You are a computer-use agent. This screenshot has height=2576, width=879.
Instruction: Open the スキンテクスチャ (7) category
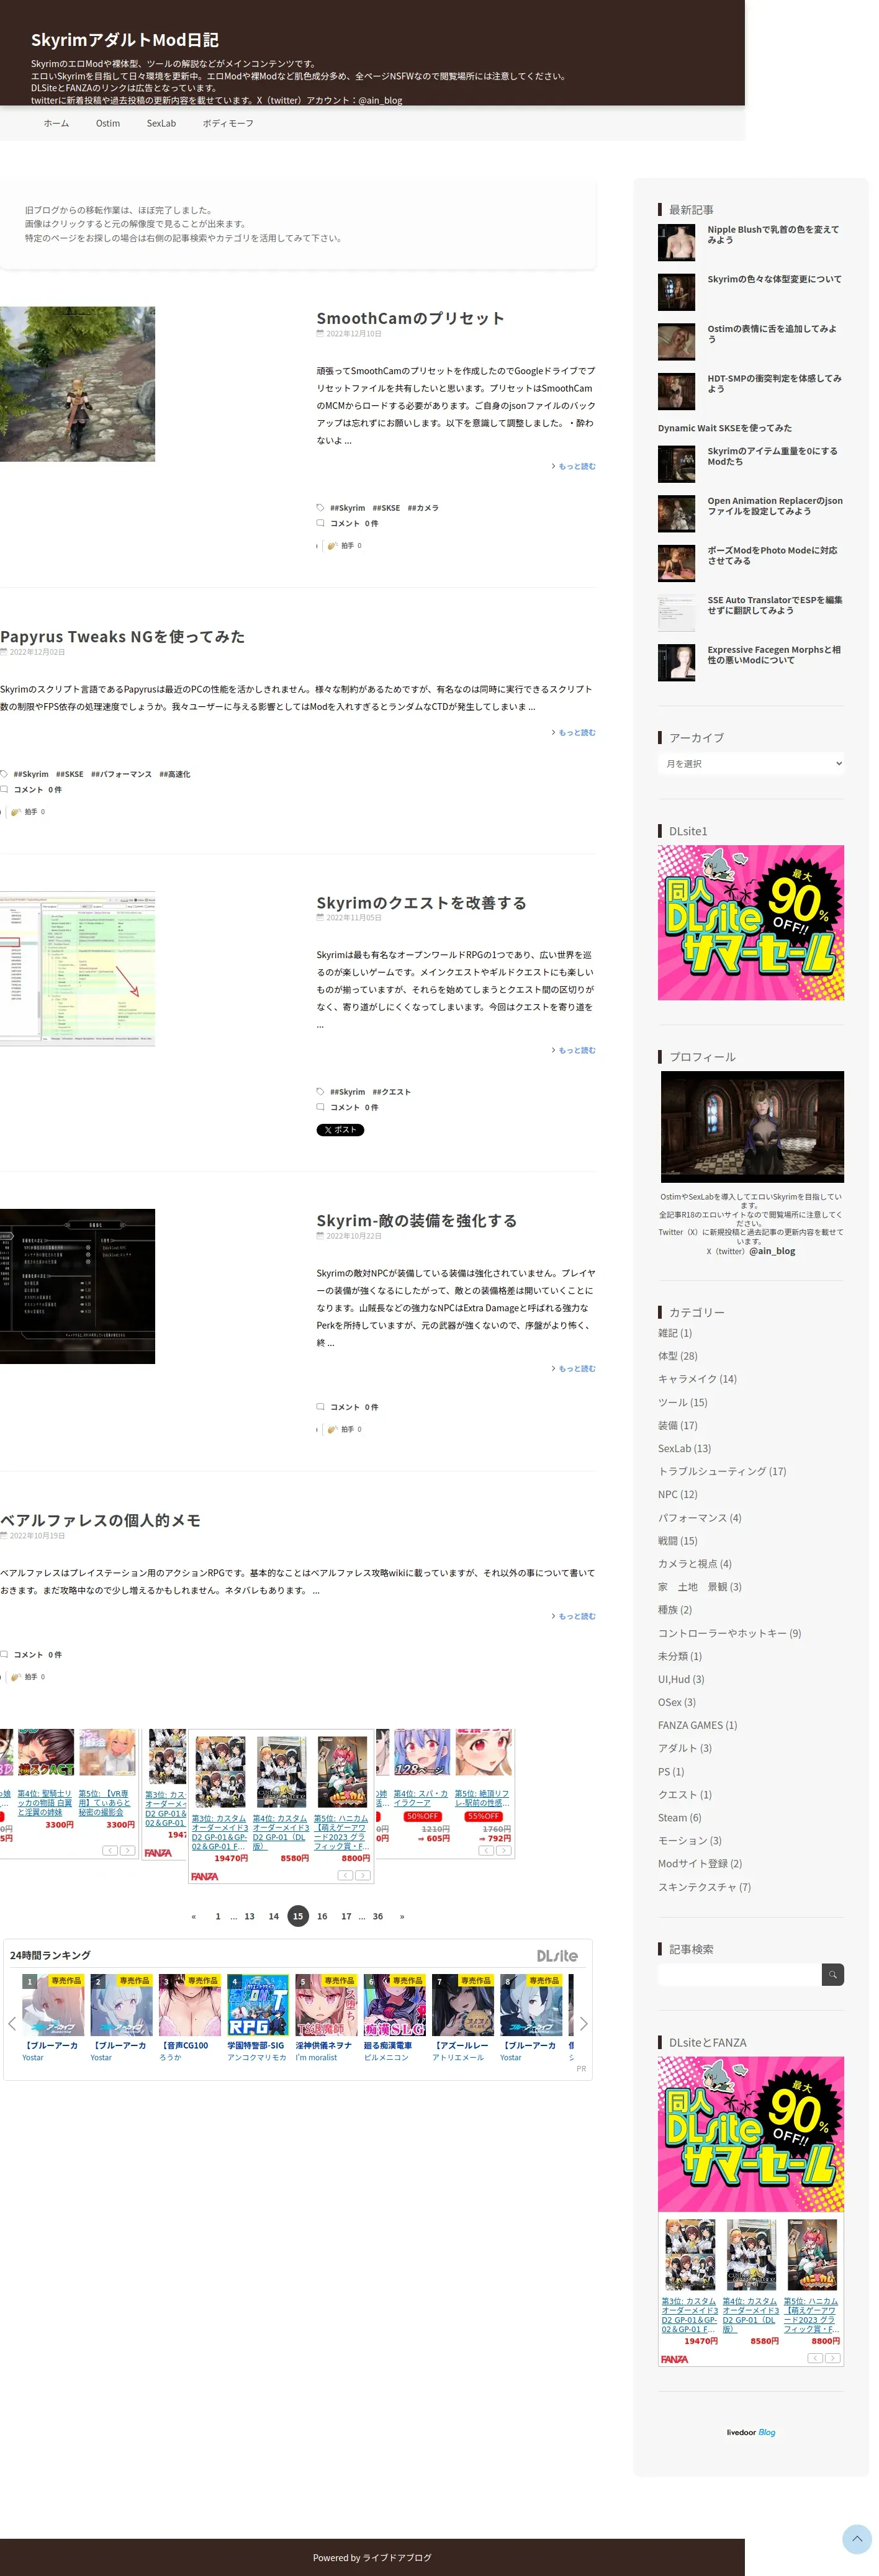coord(704,1887)
